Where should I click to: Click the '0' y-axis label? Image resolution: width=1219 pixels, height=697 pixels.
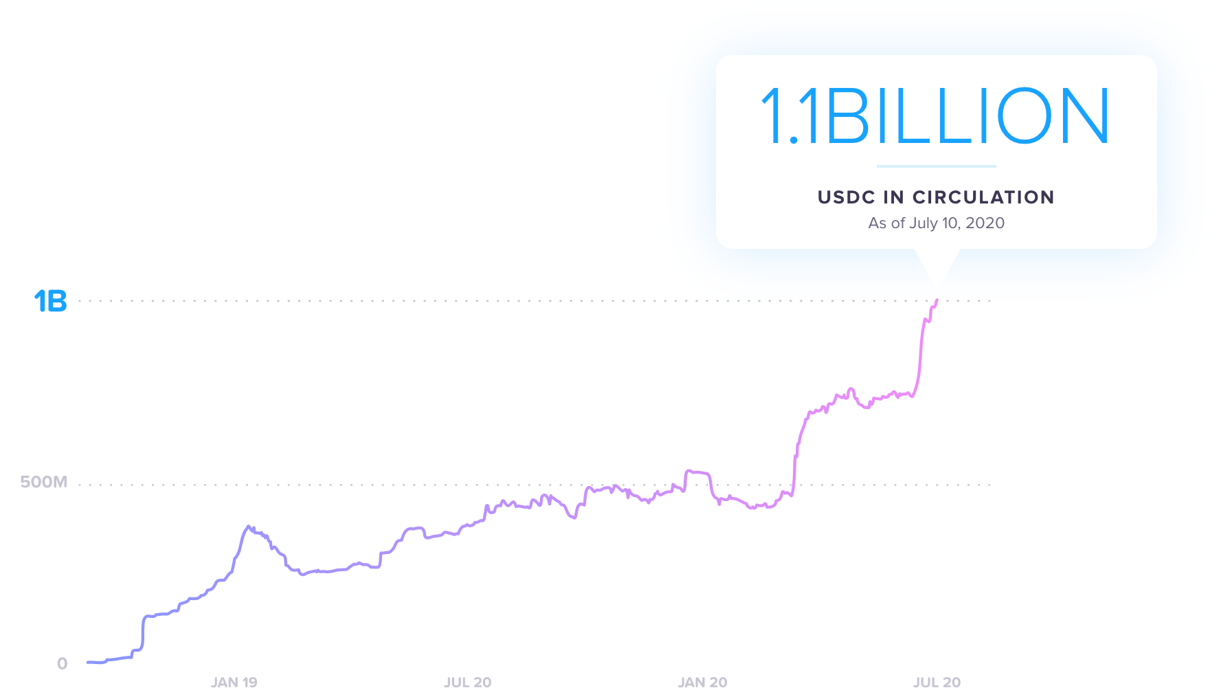tap(62, 663)
